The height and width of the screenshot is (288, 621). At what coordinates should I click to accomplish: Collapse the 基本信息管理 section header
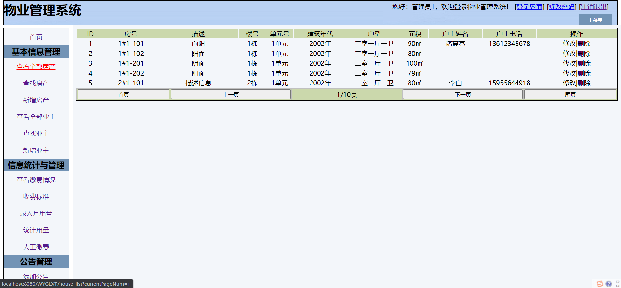pyautogui.click(x=36, y=52)
